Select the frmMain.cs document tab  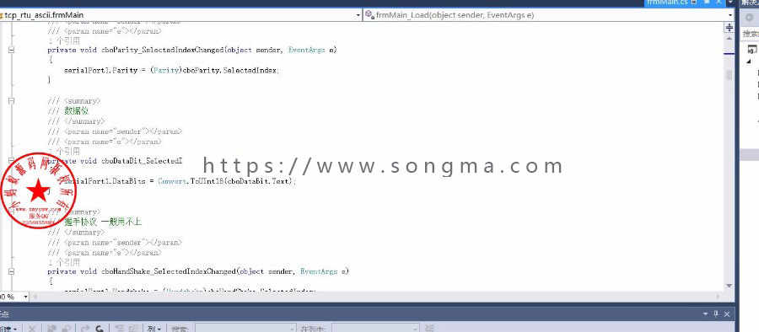(667, 3)
